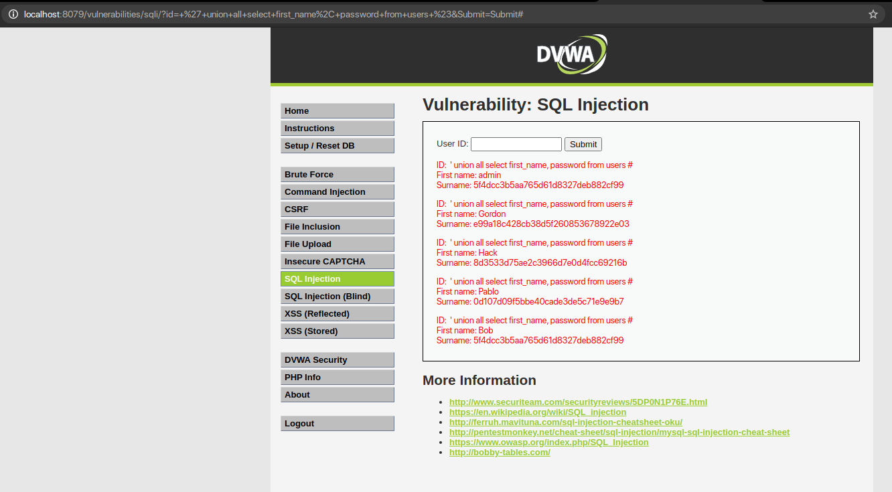Click the site info icon in address bar

13,14
